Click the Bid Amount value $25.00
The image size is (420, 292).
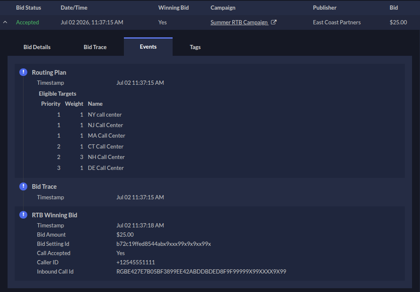125,235
